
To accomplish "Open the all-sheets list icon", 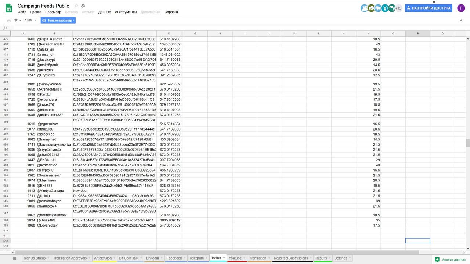I will pyautogui.click(x=15, y=258).
